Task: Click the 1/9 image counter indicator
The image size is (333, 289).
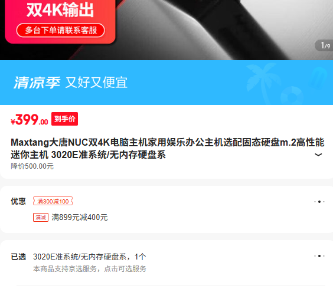Action: pos(324,45)
